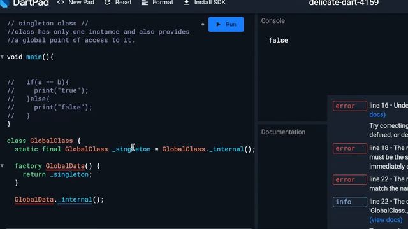Viewport: 408px width, 229px height.
Task: Select the line 22 error entry
Action: (x=370, y=184)
